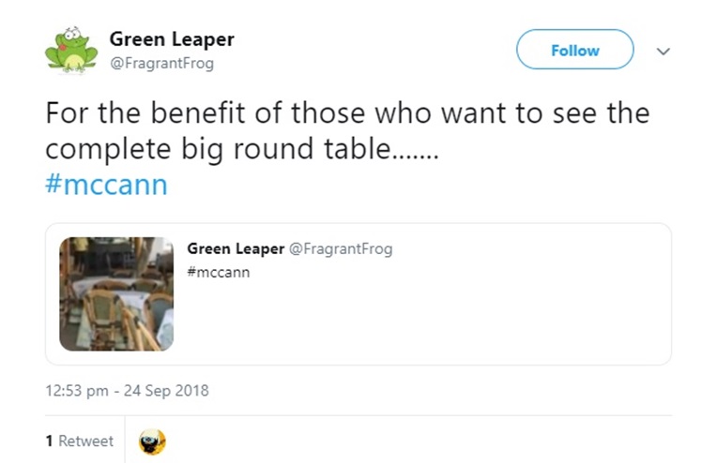The height and width of the screenshot is (463, 717).
Task: Open the blue #mccann hashtag link
Action: (x=106, y=184)
